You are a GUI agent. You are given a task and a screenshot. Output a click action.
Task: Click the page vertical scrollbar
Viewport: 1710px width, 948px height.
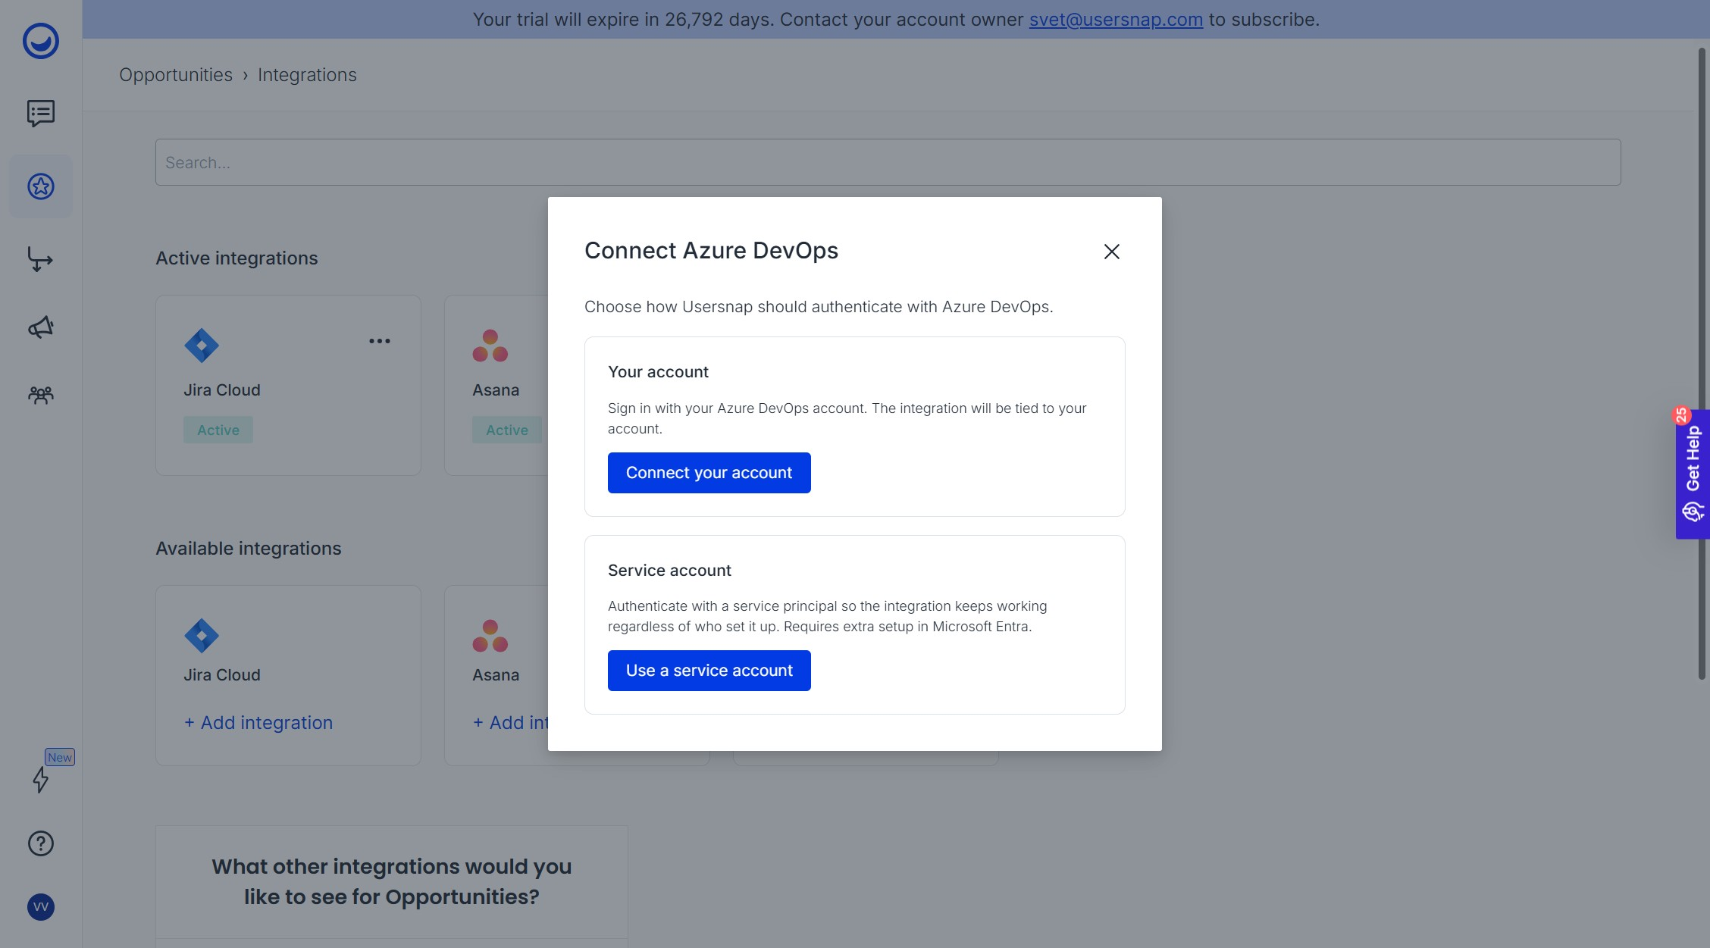pyautogui.click(x=1702, y=364)
